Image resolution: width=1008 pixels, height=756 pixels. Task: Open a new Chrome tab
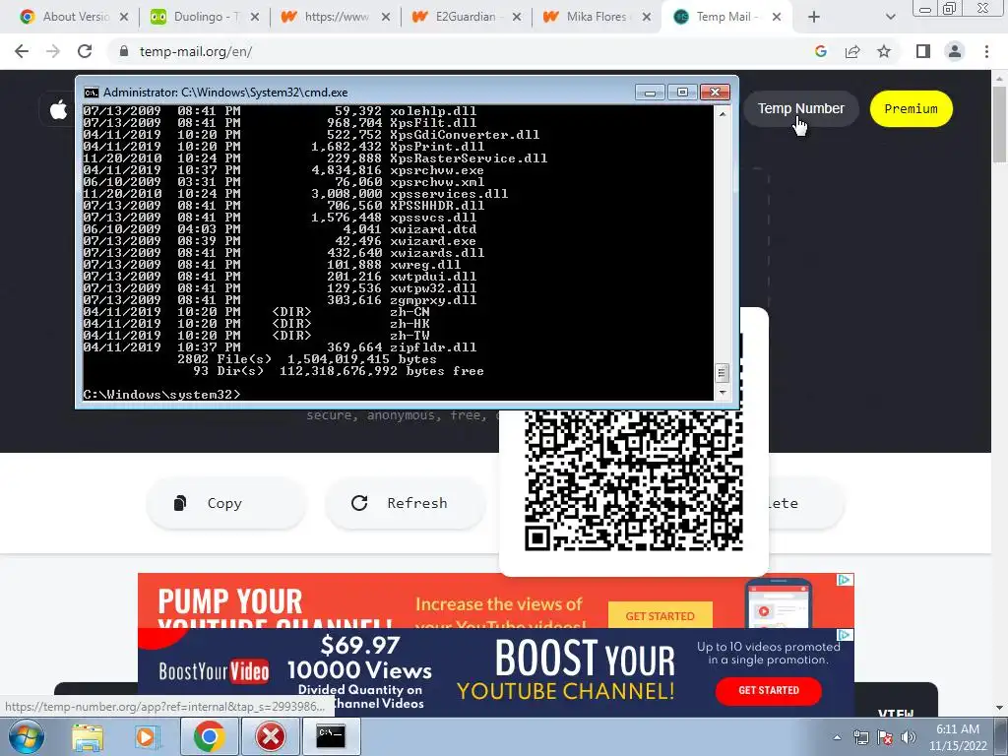(814, 18)
